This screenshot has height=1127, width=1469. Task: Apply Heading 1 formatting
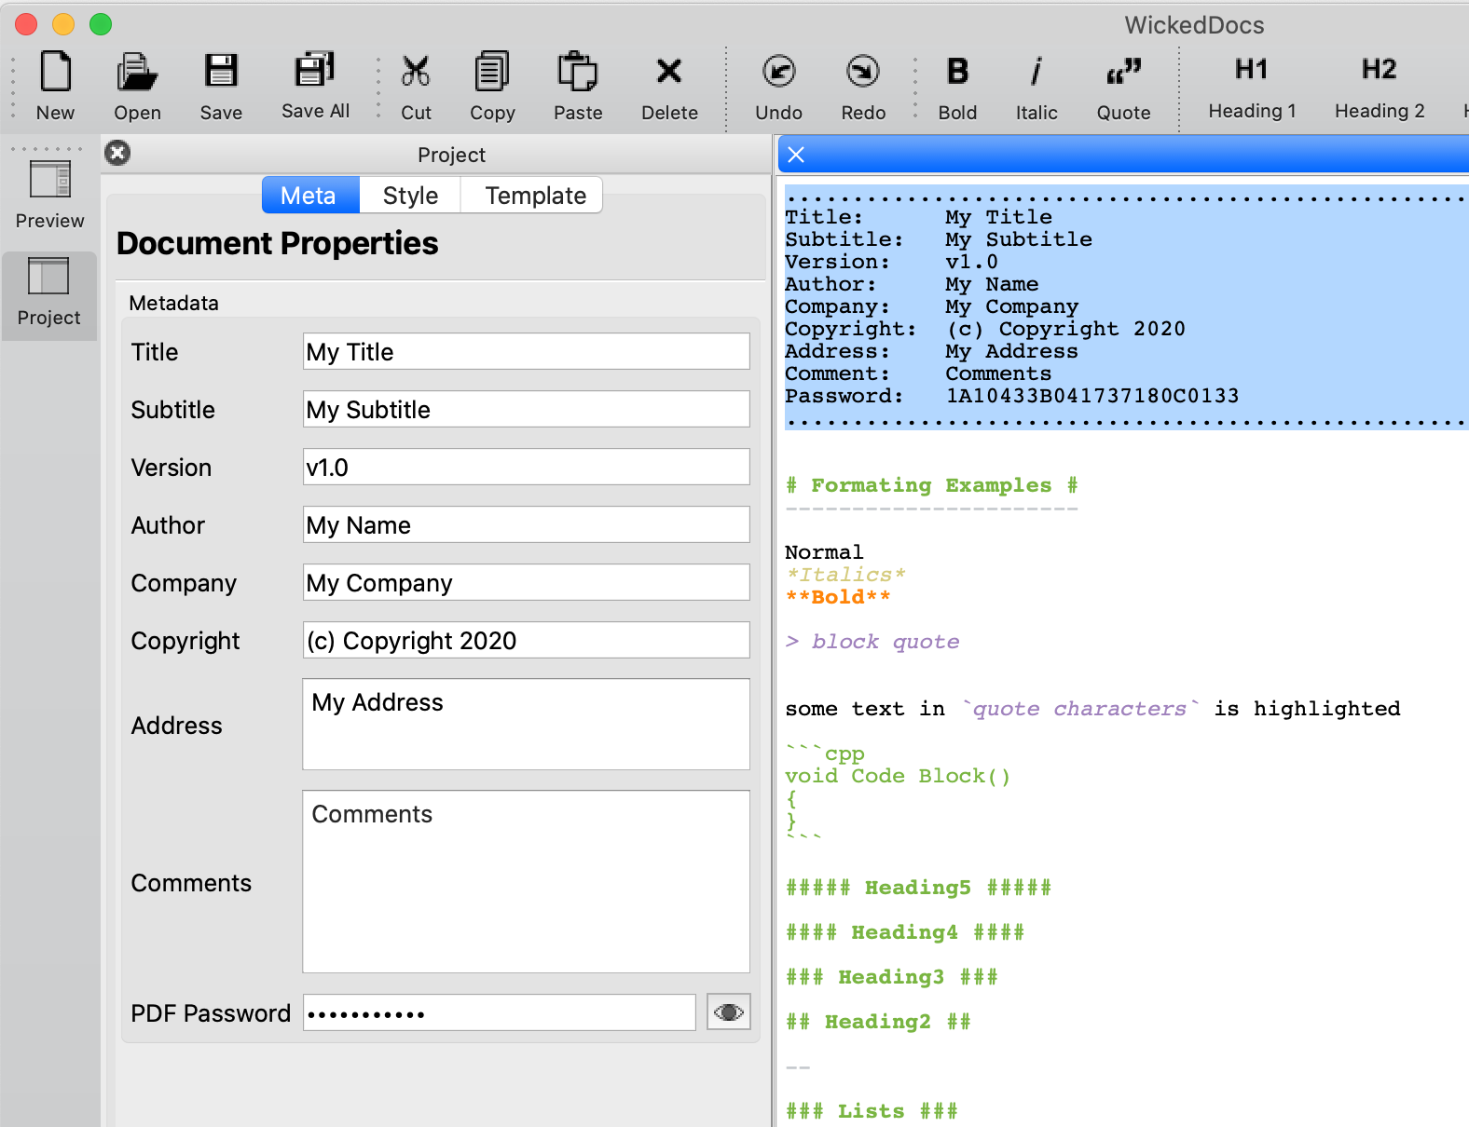[x=1252, y=71]
